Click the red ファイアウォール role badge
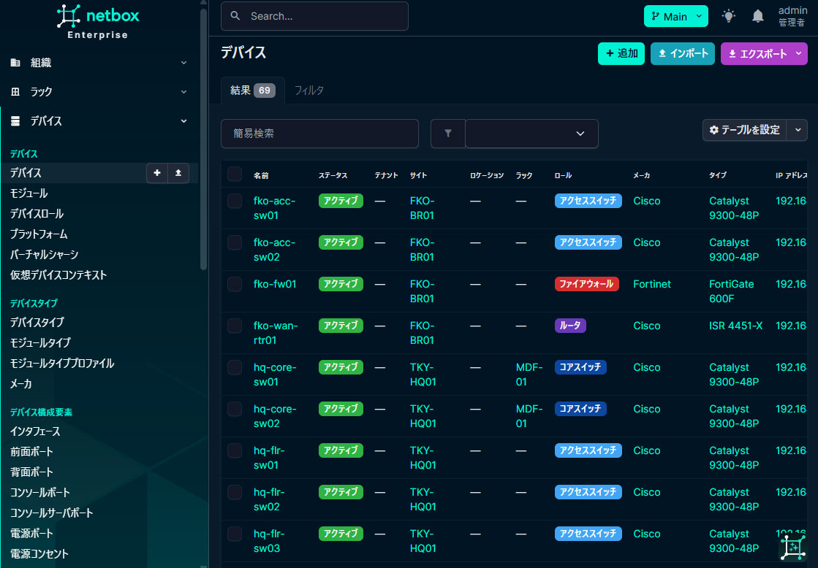The image size is (818, 568). 586,284
